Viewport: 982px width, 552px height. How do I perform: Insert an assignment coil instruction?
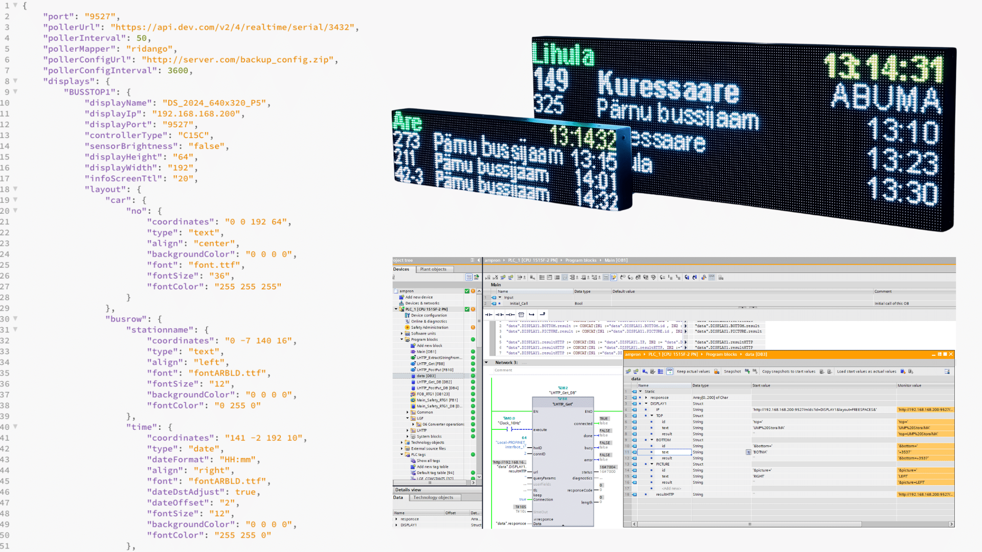(510, 314)
